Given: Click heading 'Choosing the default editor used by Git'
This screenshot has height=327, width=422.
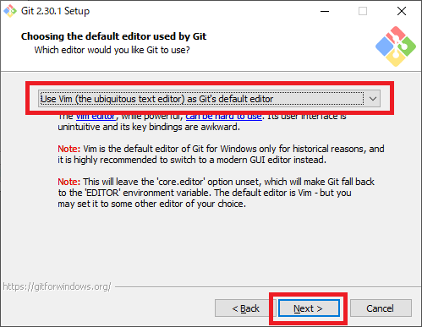Looking at the screenshot, I should click(x=113, y=36).
